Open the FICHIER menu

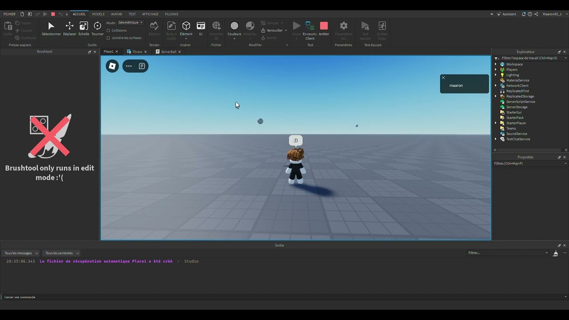pos(9,14)
